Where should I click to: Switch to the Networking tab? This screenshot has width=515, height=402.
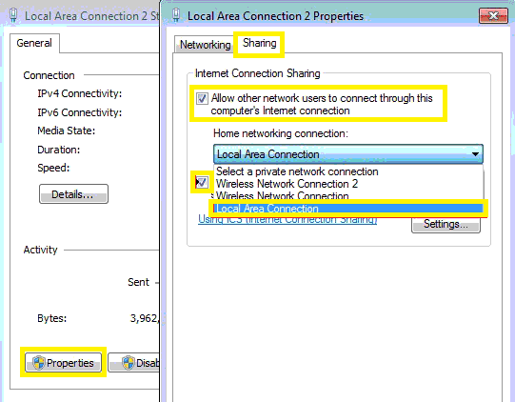point(205,45)
